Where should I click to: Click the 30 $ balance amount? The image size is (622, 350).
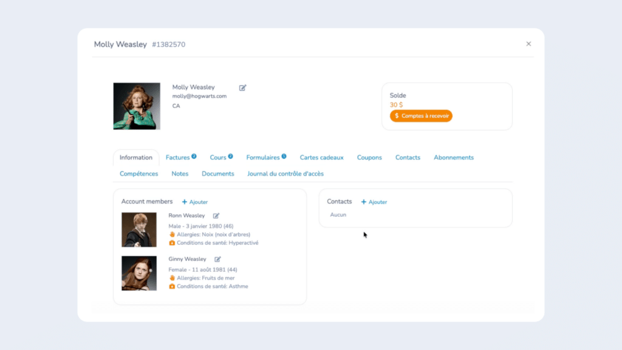[x=396, y=105]
